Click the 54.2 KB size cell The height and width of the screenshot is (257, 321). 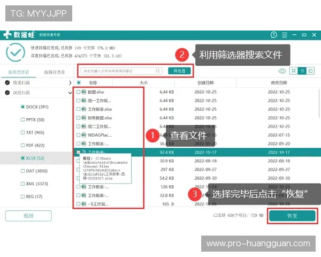coord(166,178)
